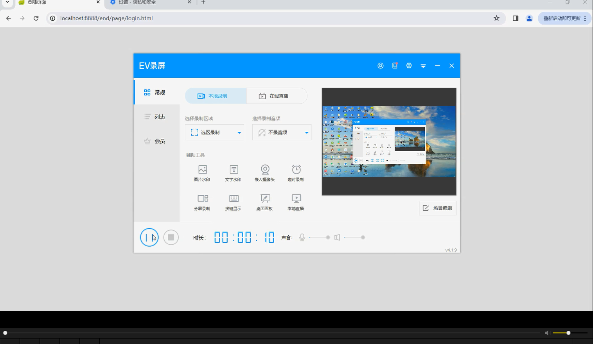Click the browser forward arrow
Screen dimensions: 593x344
click(22, 18)
